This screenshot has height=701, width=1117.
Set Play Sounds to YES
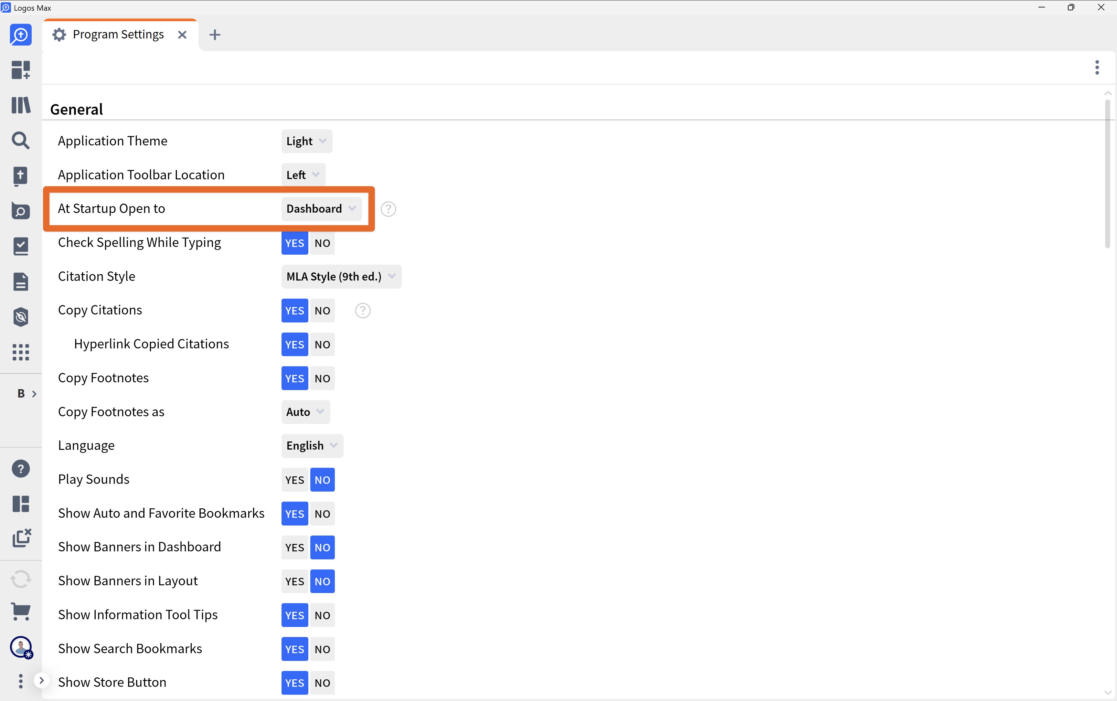(x=295, y=480)
